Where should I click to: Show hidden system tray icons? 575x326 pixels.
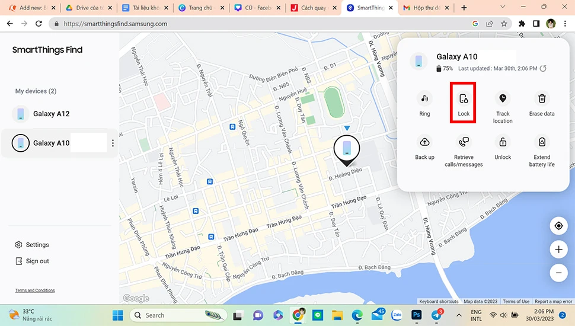coord(459,315)
